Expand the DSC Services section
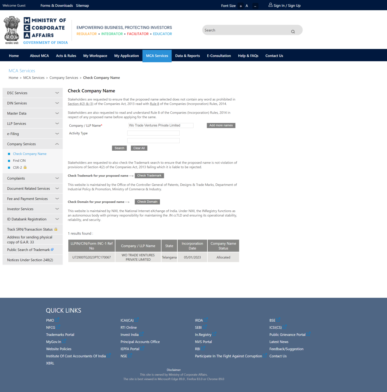Screen dimensions: 387x392 [x=57, y=93]
